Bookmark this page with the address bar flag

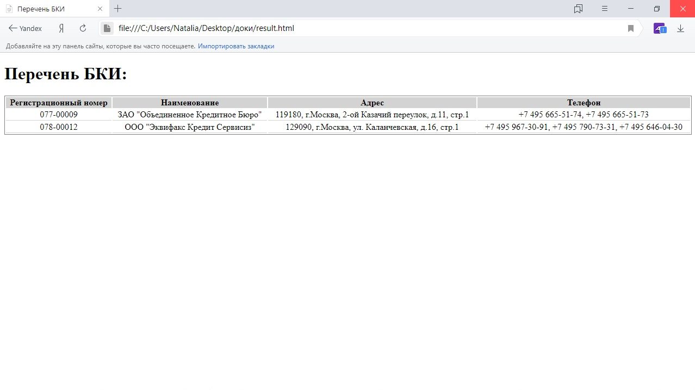[x=631, y=28]
